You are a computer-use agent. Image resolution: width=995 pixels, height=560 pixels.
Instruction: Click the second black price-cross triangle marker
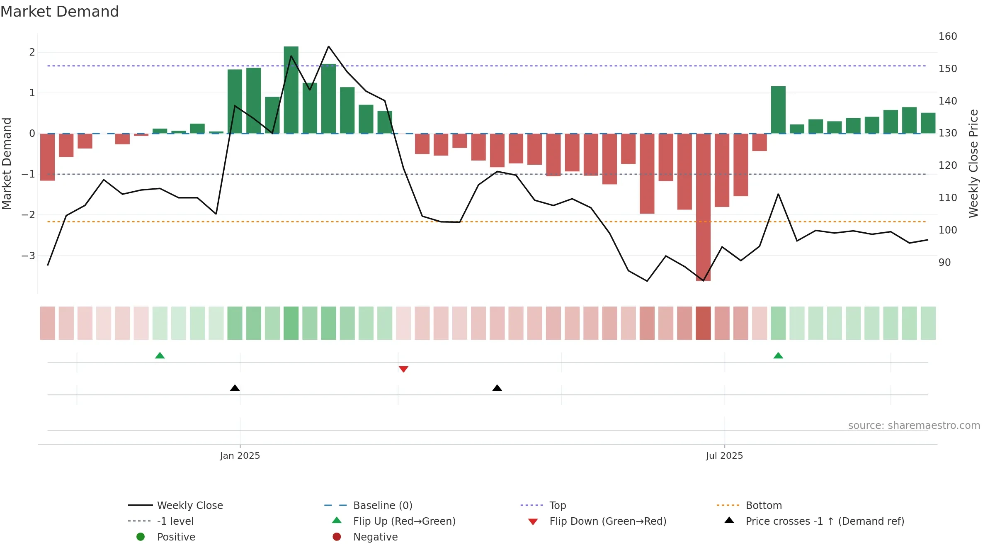[x=497, y=388]
